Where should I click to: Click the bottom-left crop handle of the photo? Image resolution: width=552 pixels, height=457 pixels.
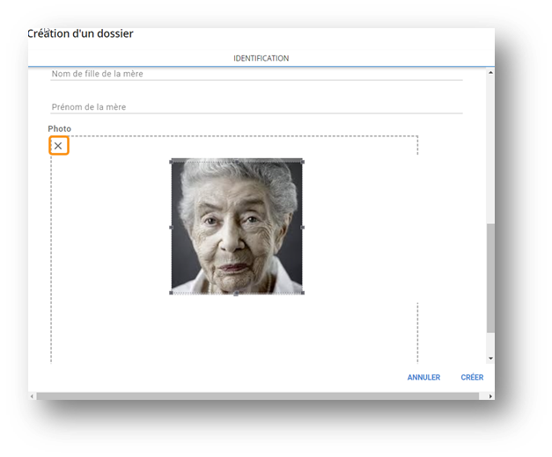click(x=172, y=293)
